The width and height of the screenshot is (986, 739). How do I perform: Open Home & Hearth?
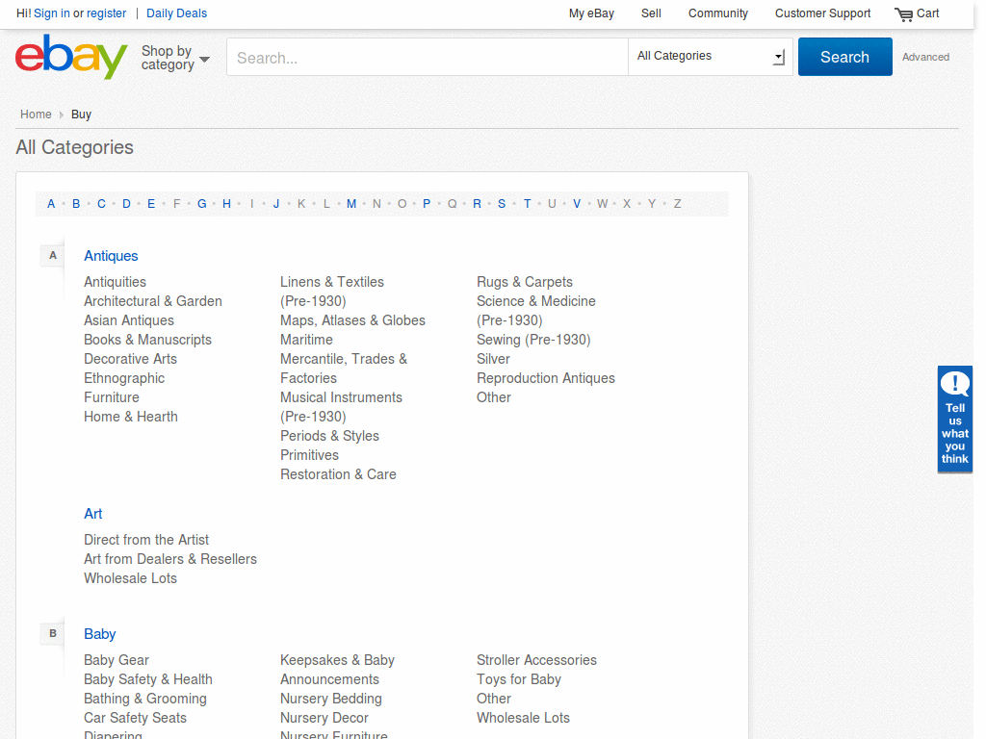(131, 417)
